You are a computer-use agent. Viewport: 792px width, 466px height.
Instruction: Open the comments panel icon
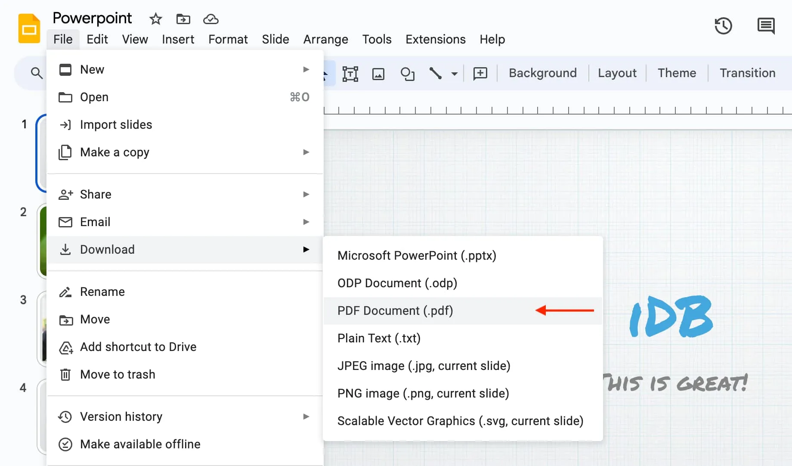click(x=766, y=26)
